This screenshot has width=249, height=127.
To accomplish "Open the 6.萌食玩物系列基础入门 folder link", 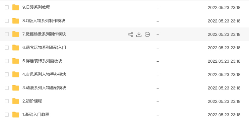I will pos(44,48).
